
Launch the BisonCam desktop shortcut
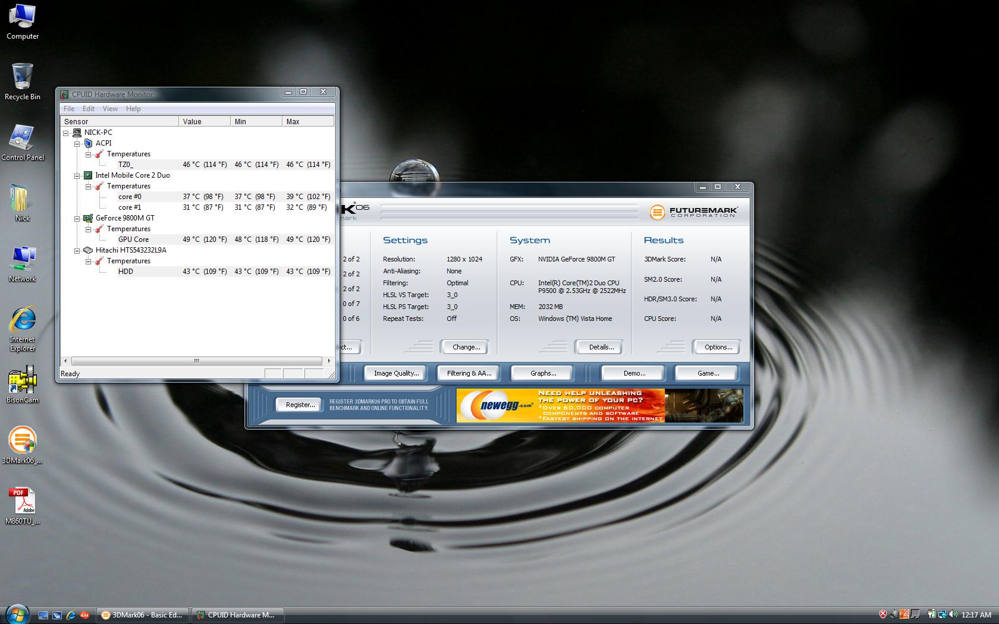coord(22,385)
